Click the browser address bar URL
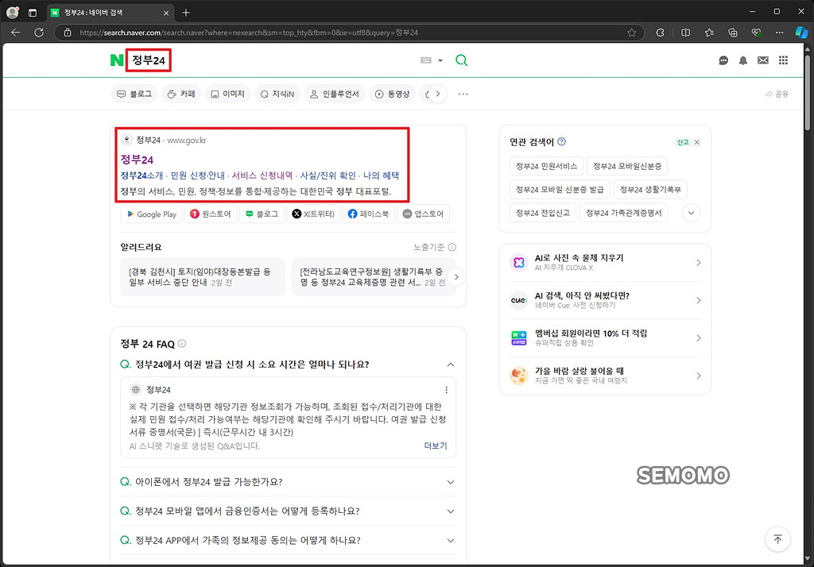The image size is (814, 567). [248, 33]
